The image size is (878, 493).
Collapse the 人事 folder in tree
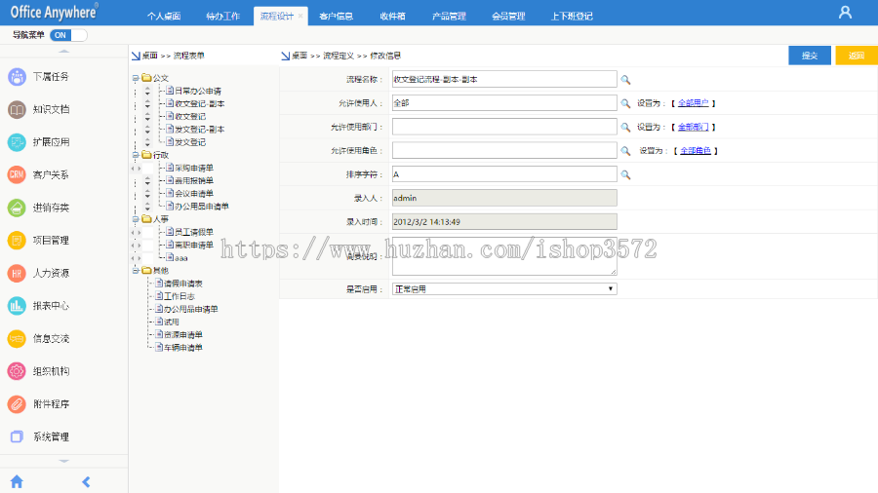coord(136,219)
